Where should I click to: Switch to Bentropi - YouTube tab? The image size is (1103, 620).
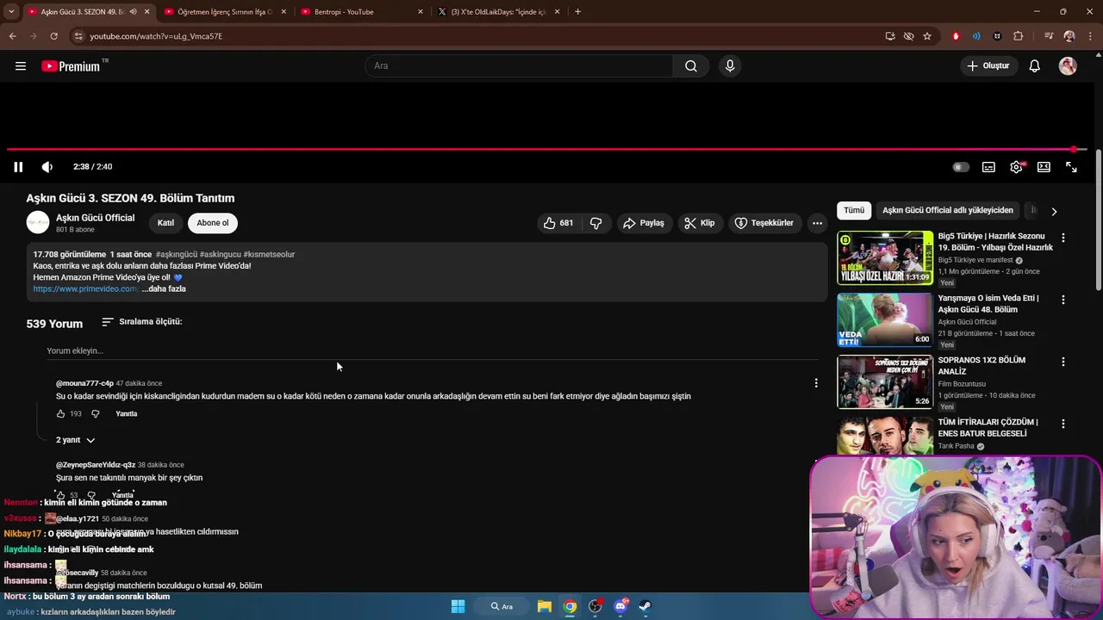(362, 12)
